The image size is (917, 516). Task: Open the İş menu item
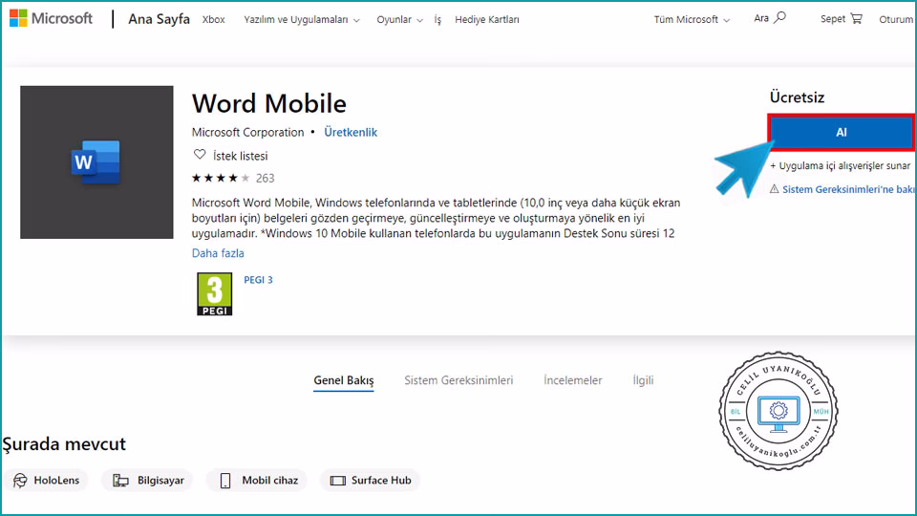point(437,19)
